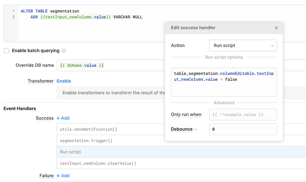
Task: Click the Debounce value field
Action: pyautogui.click(x=243, y=129)
